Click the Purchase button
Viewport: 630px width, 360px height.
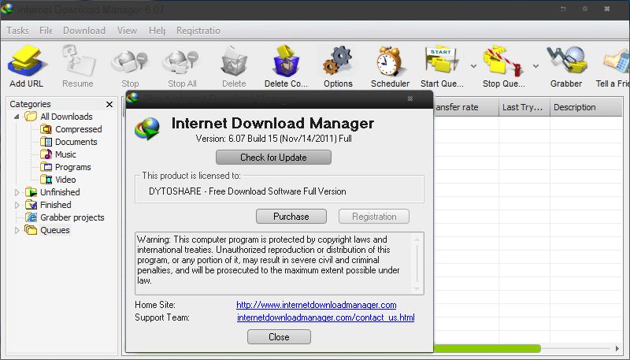point(291,216)
